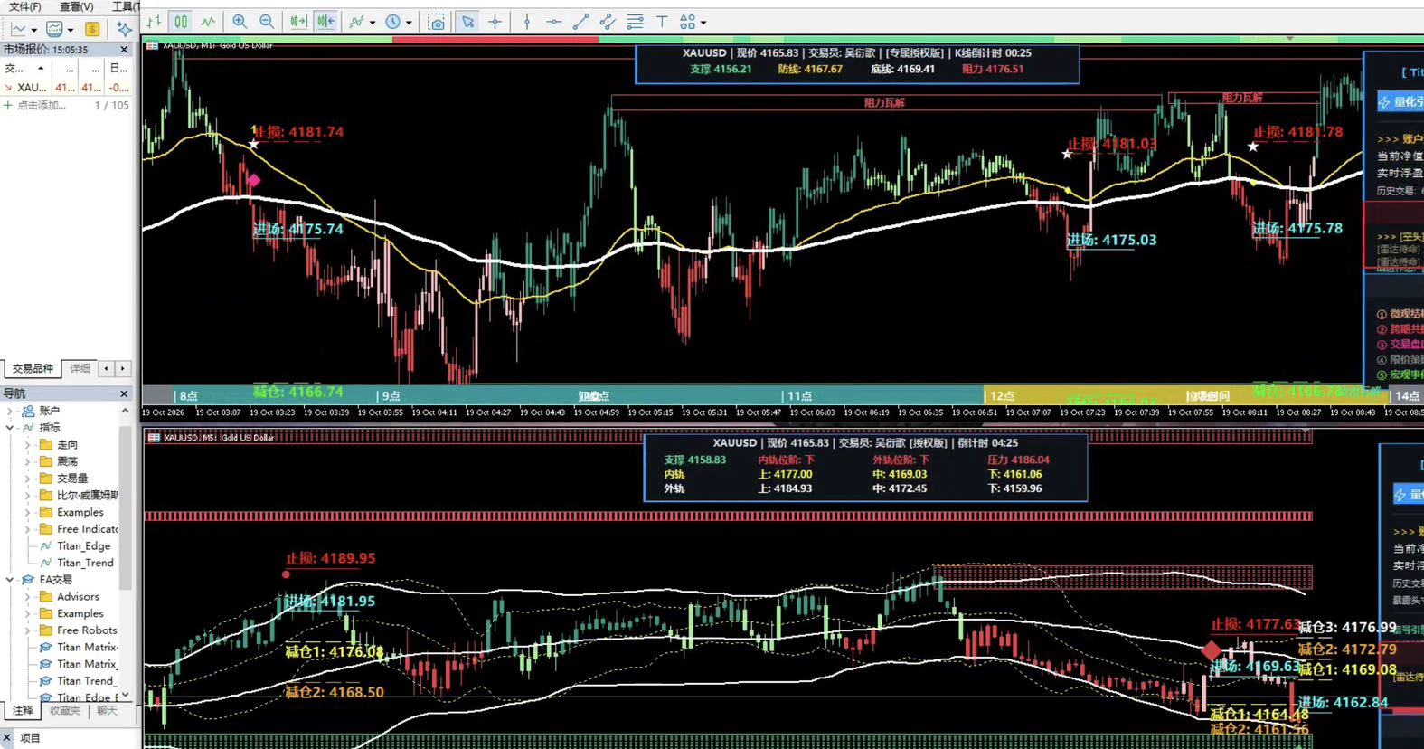Viewport: 1424px width, 749px height.
Task: Click the yellow dollar trade icon
Action: coord(91,29)
